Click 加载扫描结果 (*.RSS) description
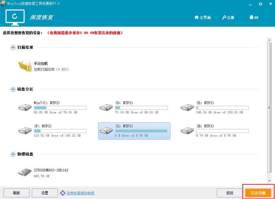The height and width of the screenshot is (199, 275). (51, 69)
